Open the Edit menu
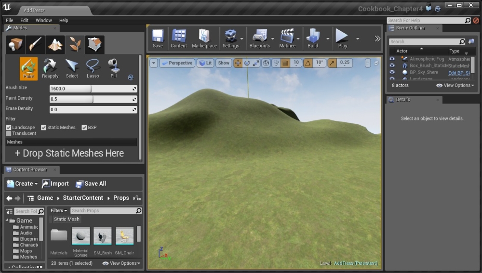Screen dimensions: 482x273 [x=24, y=20]
